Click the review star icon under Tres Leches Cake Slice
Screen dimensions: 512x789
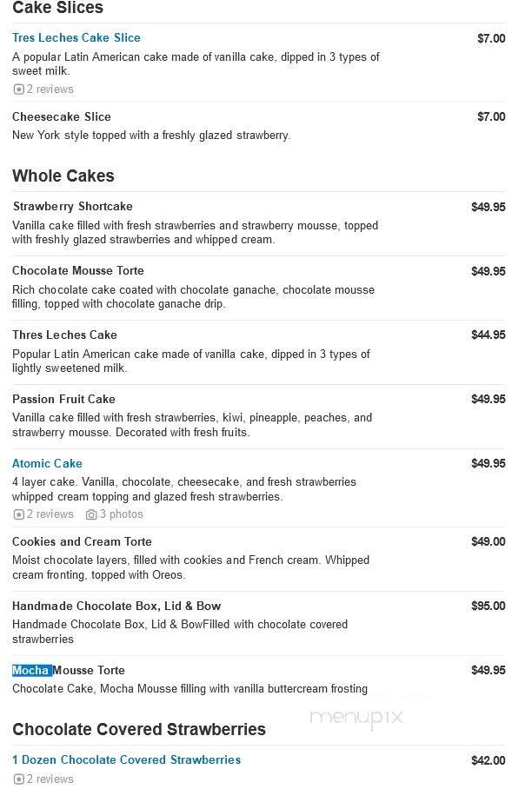[17, 89]
